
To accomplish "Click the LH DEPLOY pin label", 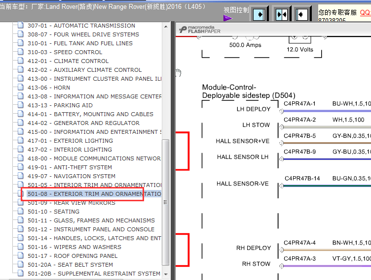I will (x=254, y=109).
